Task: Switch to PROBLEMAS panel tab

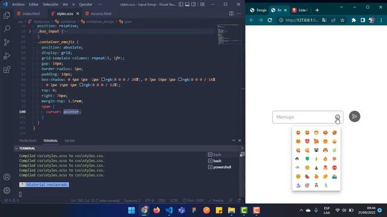Action: 28,140
